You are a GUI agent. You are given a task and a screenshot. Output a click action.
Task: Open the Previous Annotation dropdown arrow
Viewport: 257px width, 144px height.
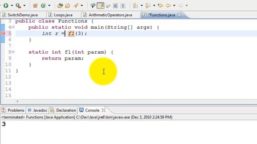click(154, 6)
